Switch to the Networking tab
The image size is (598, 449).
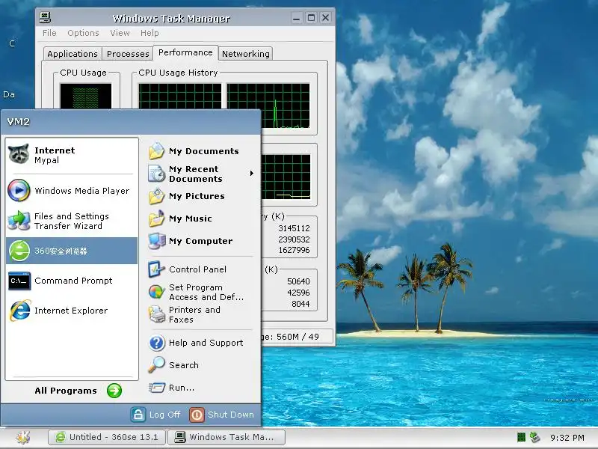pyautogui.click(x=246, y=54)
